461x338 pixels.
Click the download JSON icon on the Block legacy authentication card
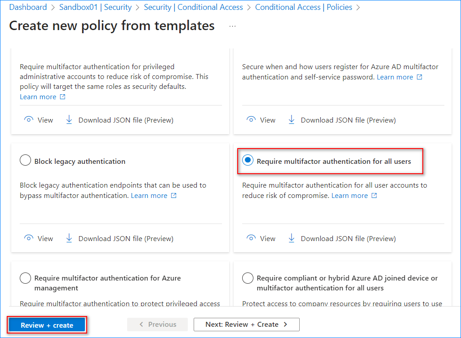click(x=69, y=238)
